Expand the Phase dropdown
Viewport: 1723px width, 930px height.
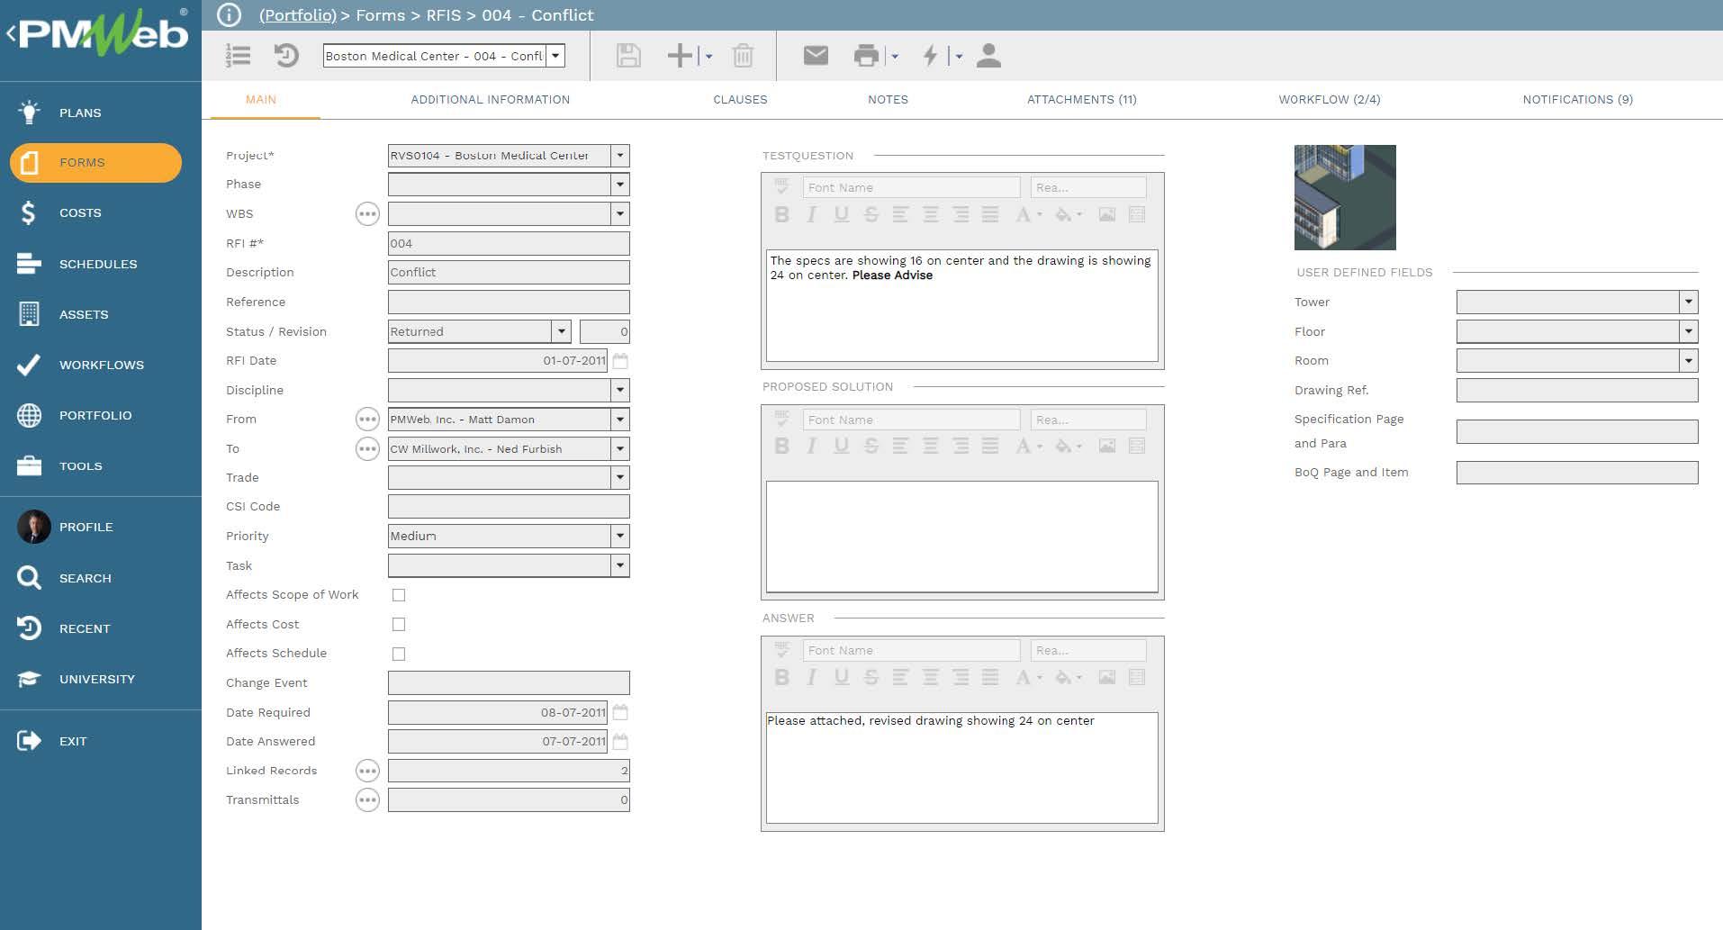(620, 185)
